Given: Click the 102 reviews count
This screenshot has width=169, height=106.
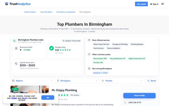Looking at the screenshot, I should click(x=75, y=95).
